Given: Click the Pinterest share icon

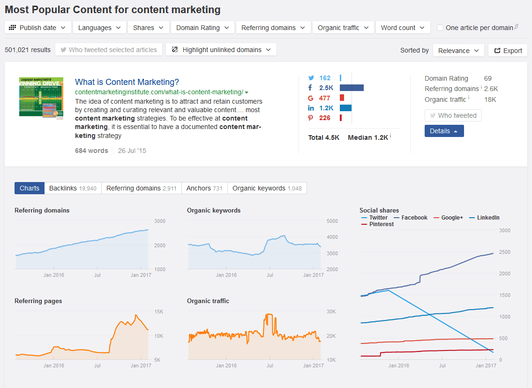Looking at the screenshot, I should (x=310, y=118).
